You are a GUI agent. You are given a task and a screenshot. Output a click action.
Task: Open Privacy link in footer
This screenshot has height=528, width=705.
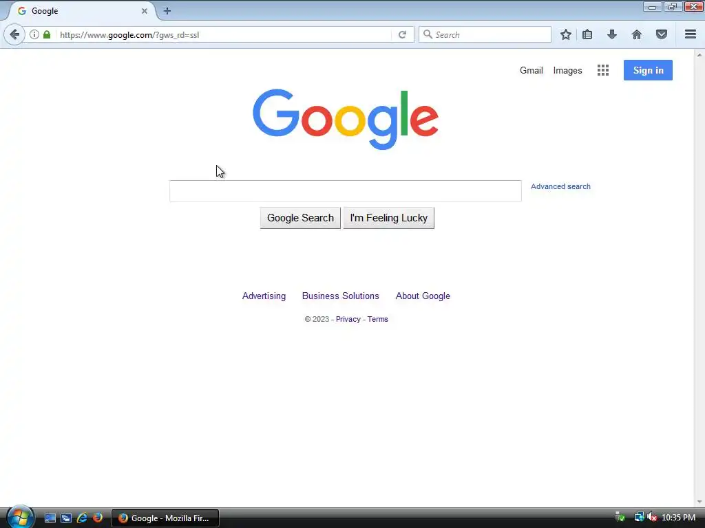click(348, 319)
